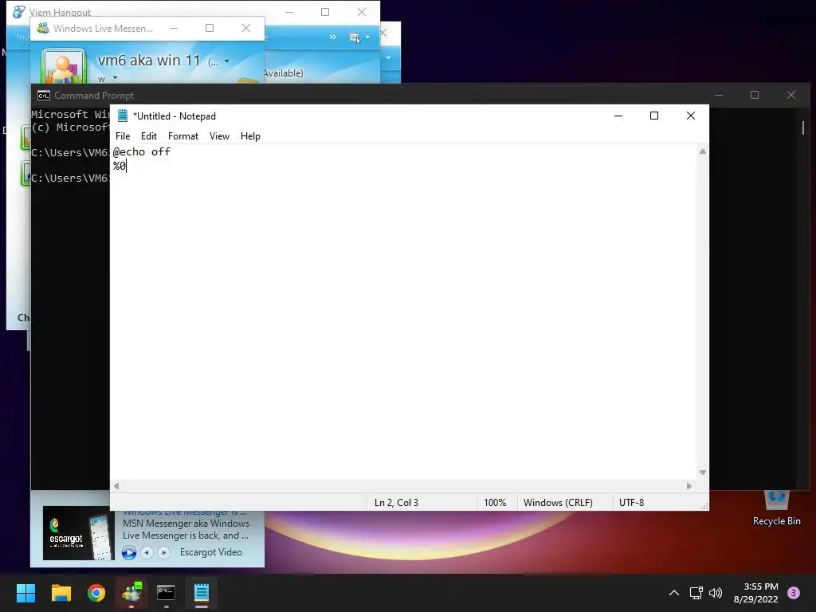Click the Command Prompt title bar icon
Screen dimensions: 816x612
click(44, 96)
